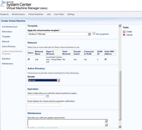Go to the User Roles tab
Screen dimensions: 142x130
tap(59, 14)
